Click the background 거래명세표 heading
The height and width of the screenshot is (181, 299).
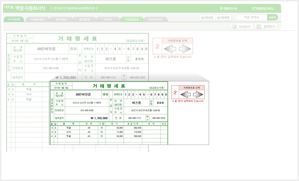(78, 38)
